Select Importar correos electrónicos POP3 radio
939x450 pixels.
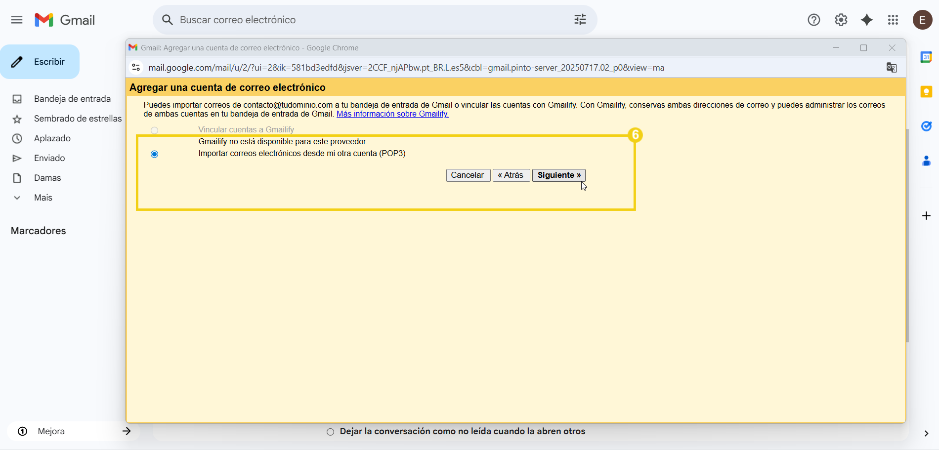click(x=155, y=154)
